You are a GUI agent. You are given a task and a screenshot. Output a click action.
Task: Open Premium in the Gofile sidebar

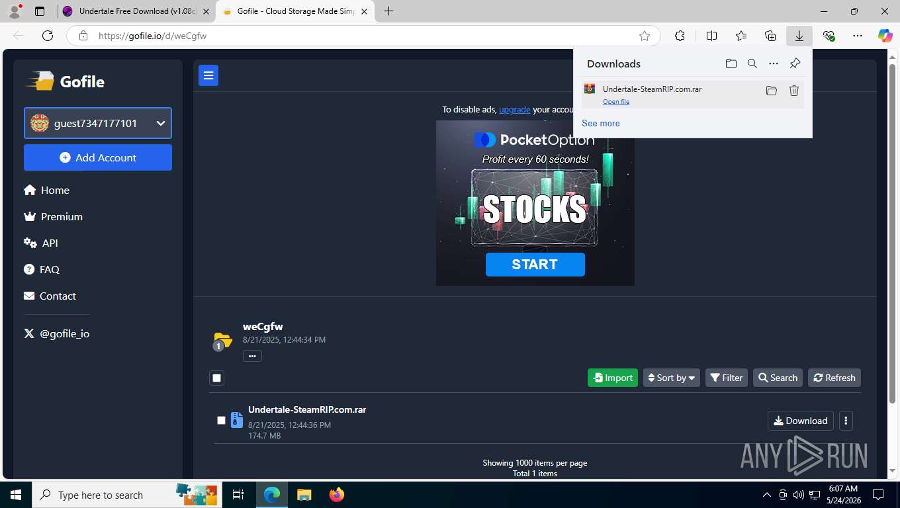pyautogui.click(x=53, y=216)
